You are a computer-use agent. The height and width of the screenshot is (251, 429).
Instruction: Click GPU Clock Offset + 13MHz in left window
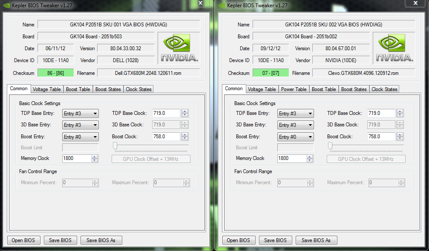(151, 159)
